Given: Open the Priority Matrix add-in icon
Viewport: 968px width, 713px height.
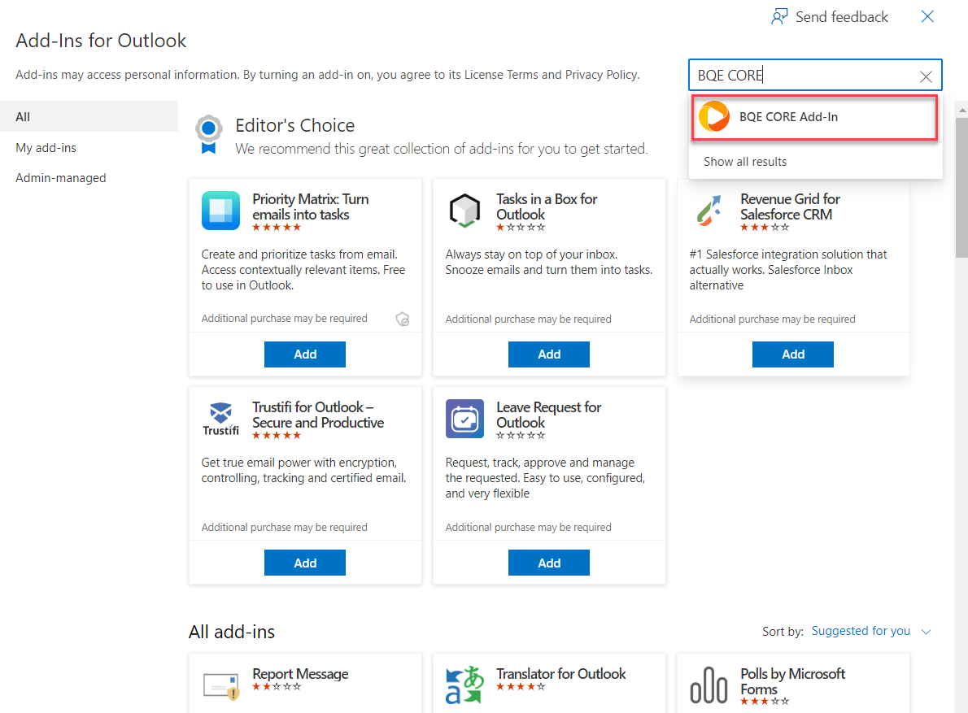Looking at the screenshot, I should (x=220, y=211).
